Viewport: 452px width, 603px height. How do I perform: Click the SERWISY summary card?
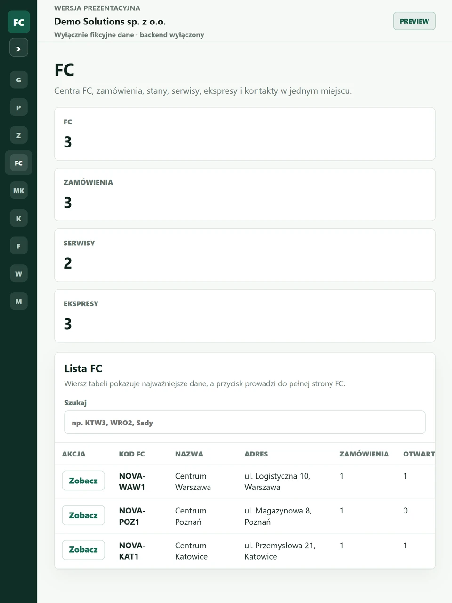tap(245, 255)
